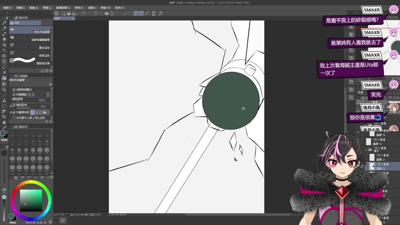Image resolution: width=400 pixels, height=225 pixels.
Task: Open the help question mark icon
Action: coord(160,13)
